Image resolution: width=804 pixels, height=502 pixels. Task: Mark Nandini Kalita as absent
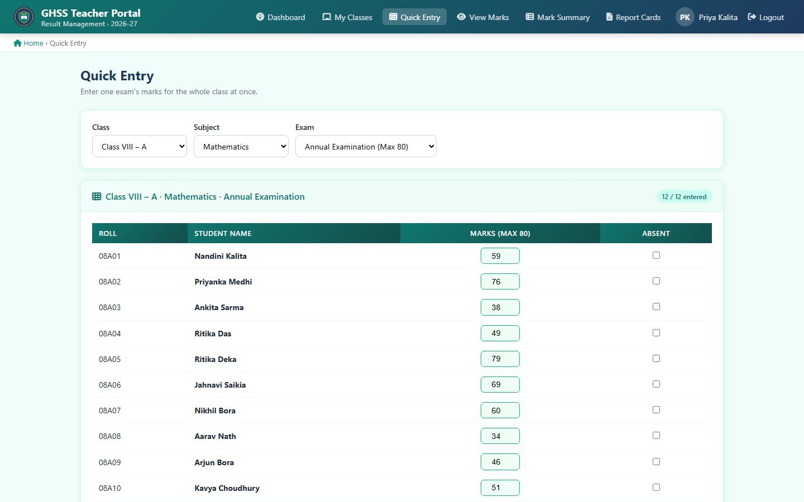point(656,255)
